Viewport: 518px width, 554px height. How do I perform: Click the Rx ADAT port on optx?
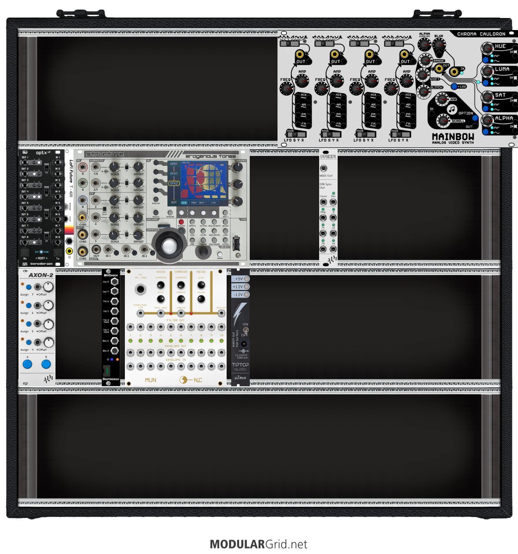25,252
